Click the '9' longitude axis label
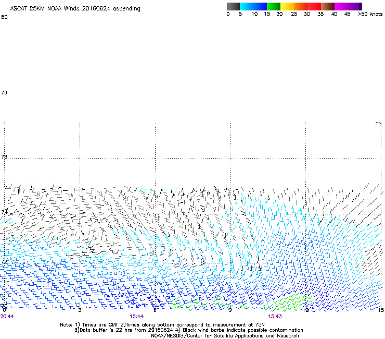This screenshot has height=339, width=385. (230, 310)
